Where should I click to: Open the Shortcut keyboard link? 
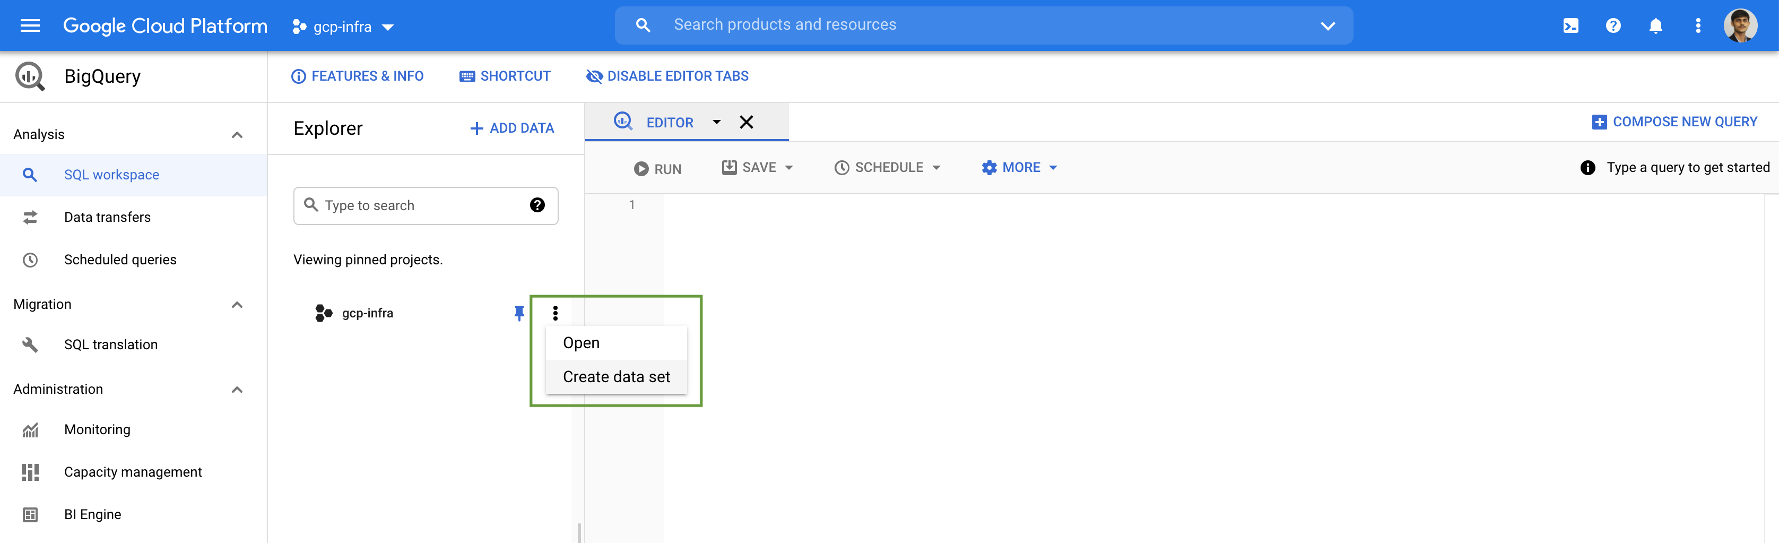point(505,76)
